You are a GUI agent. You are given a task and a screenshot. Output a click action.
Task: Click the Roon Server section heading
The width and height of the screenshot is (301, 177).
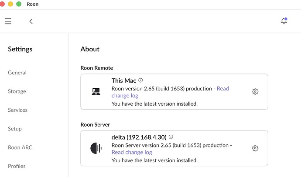pyautogui.click(x=95, y=124)
